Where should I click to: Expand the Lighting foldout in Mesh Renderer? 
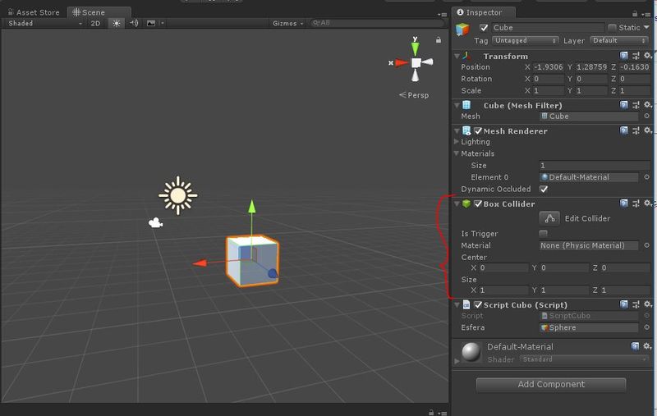tap(457, 141)
